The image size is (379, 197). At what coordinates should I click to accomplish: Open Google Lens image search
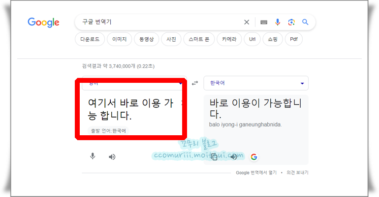pyautogui.click(x=291, y=22)
